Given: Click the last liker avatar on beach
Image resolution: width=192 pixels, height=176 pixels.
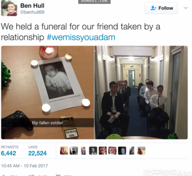Looking at the screenshot, I should pos(141,150).
